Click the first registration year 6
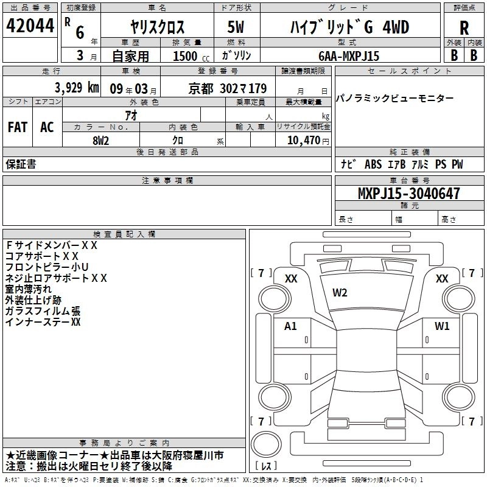The width and height of the screenshot is (487, 487). pyautogui.click(x=80, y=32)
